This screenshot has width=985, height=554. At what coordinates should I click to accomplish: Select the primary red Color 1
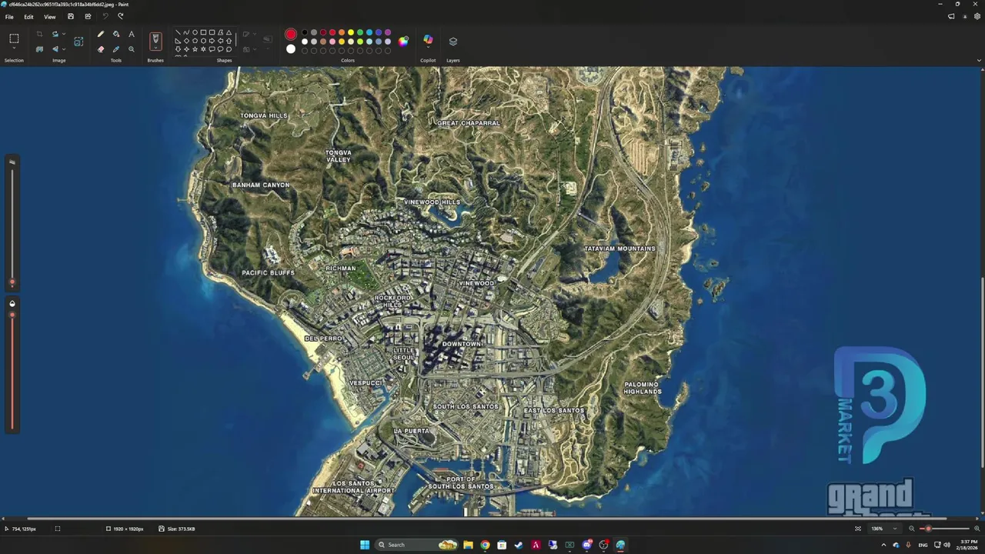(291, 35)
